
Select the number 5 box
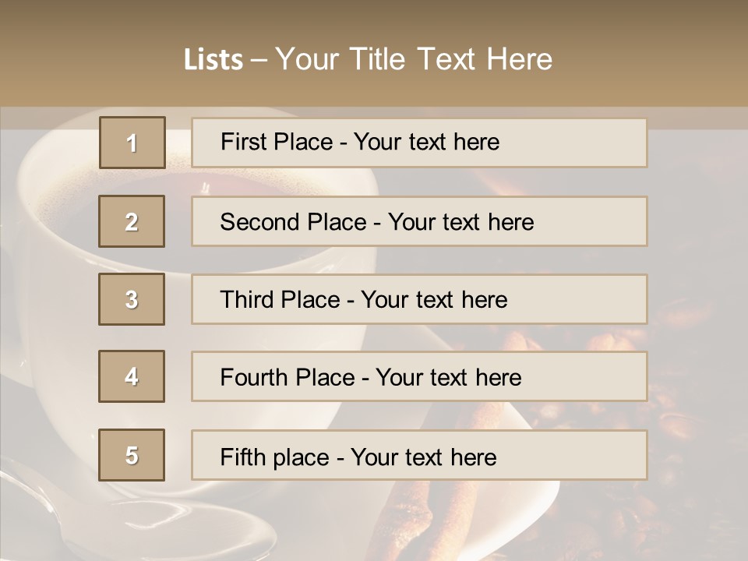132,455
